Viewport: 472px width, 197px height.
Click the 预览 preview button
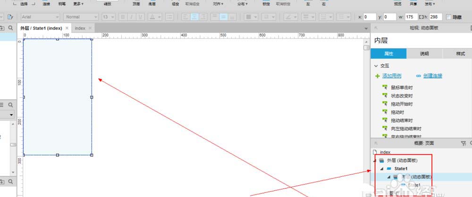tap(397, 4)
